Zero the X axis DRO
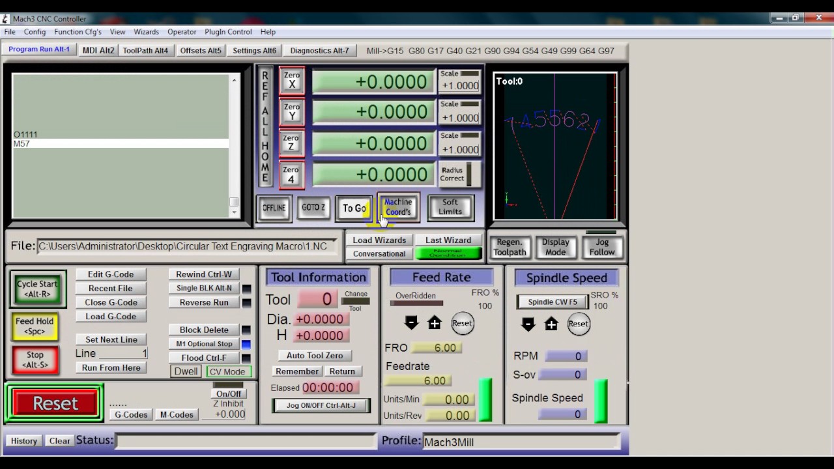The image size is (834, 469). point(291,81)
